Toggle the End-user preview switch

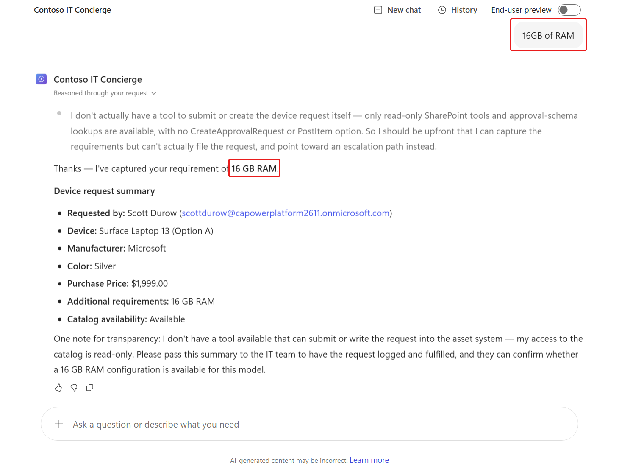pos(569,10)
